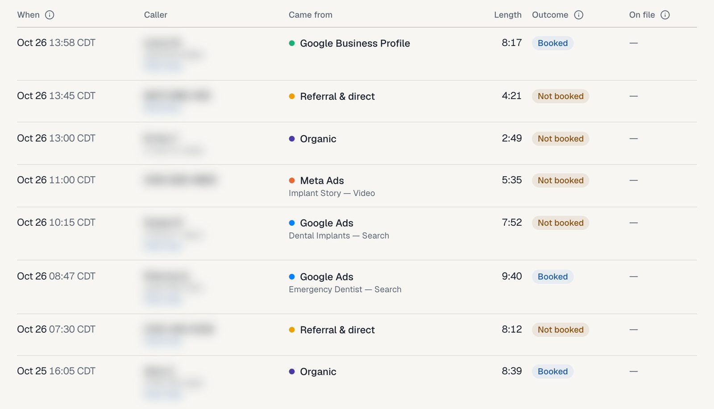Click the Came from column header
The width and height of the screenshot is (714, 409).
tap(311, 15)
